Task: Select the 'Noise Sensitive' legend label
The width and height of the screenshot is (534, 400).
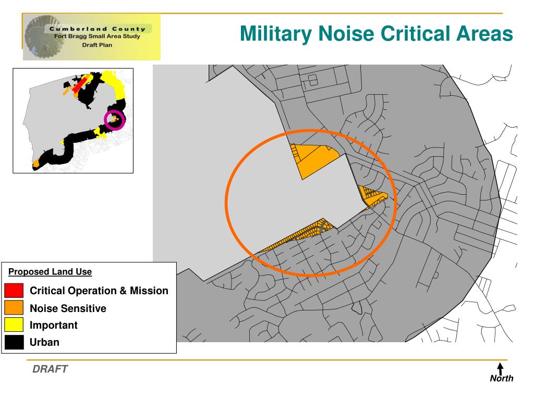Action: pos(68,308)
